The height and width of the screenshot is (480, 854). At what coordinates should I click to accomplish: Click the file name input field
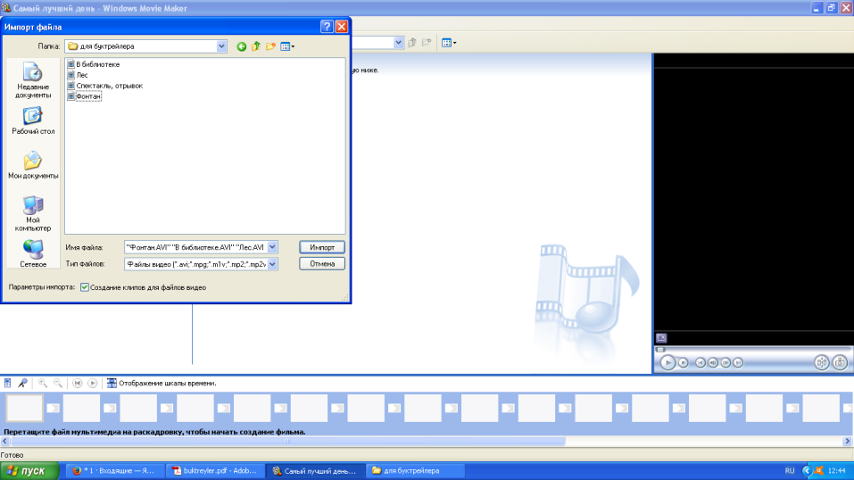(x=196, y=247)
